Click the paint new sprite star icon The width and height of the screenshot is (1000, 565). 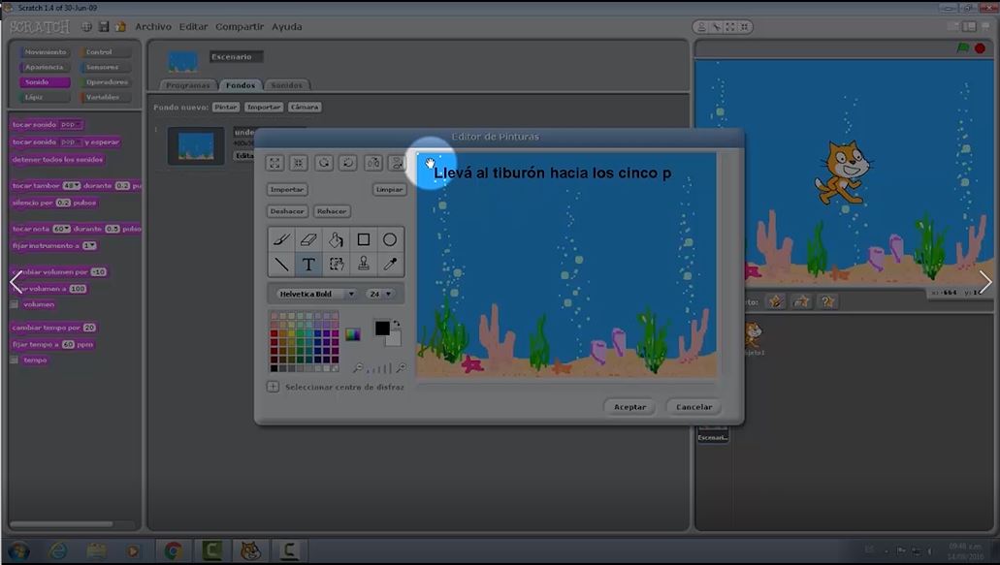pyautogui.click(x=776, y=301)
